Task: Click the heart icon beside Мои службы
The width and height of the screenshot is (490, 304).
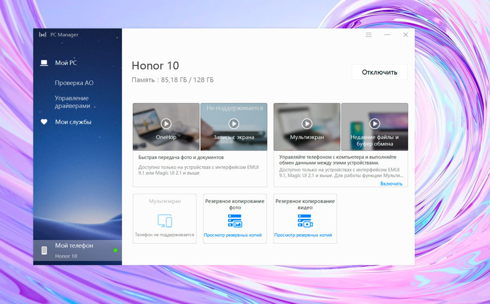Action: tap(44, 122)
